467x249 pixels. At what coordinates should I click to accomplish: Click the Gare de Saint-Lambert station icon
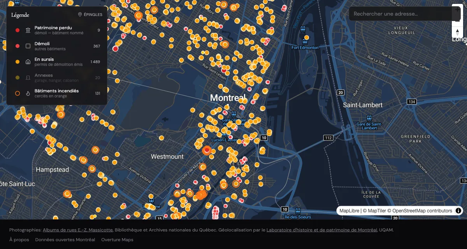point(369,117)
